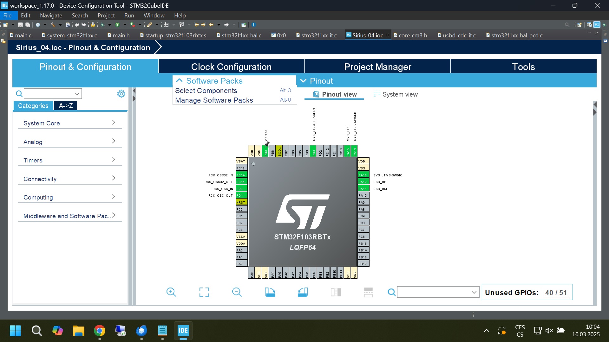Open the A->Z sorting tab in sidebar
The image size is (609, 342).
(x=65, y=105)
